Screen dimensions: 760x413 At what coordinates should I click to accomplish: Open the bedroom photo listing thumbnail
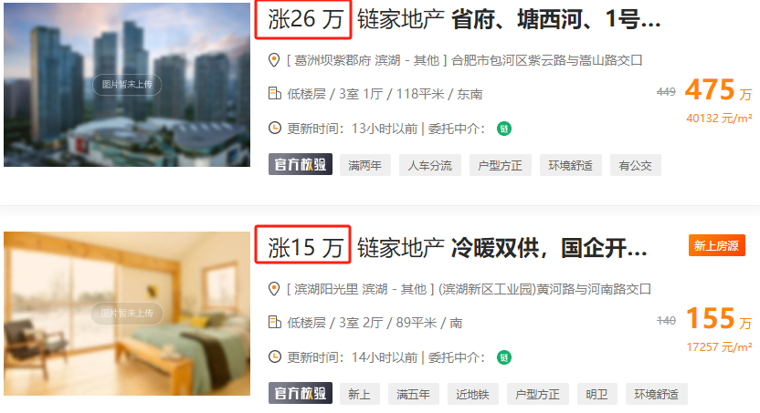click(x=127, y=314)
